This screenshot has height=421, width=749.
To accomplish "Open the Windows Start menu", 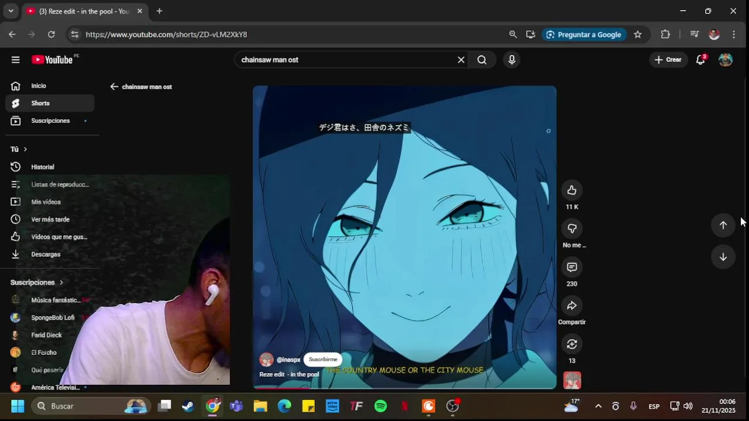I will 18,406.
